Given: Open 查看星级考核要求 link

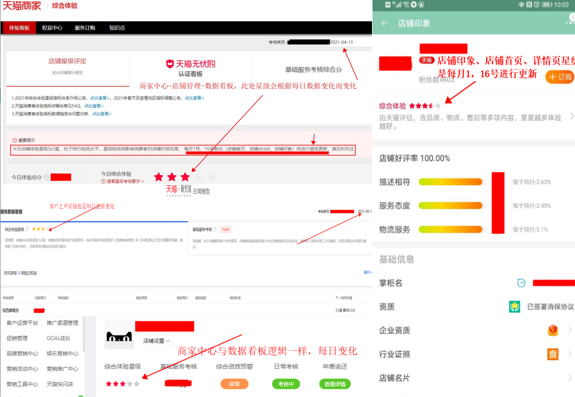Looking at the screenshot, I should [125, 181].
